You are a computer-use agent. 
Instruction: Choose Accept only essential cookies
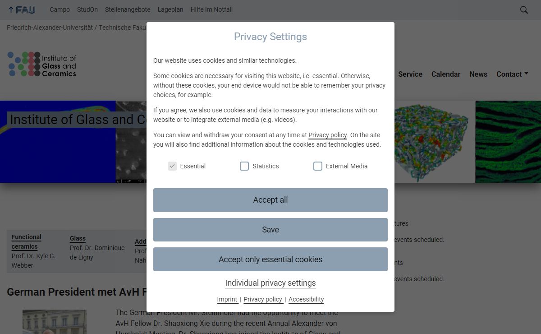[x=270, y=260]
